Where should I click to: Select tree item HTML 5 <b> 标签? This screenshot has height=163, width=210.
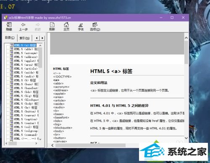pos(25,80)
